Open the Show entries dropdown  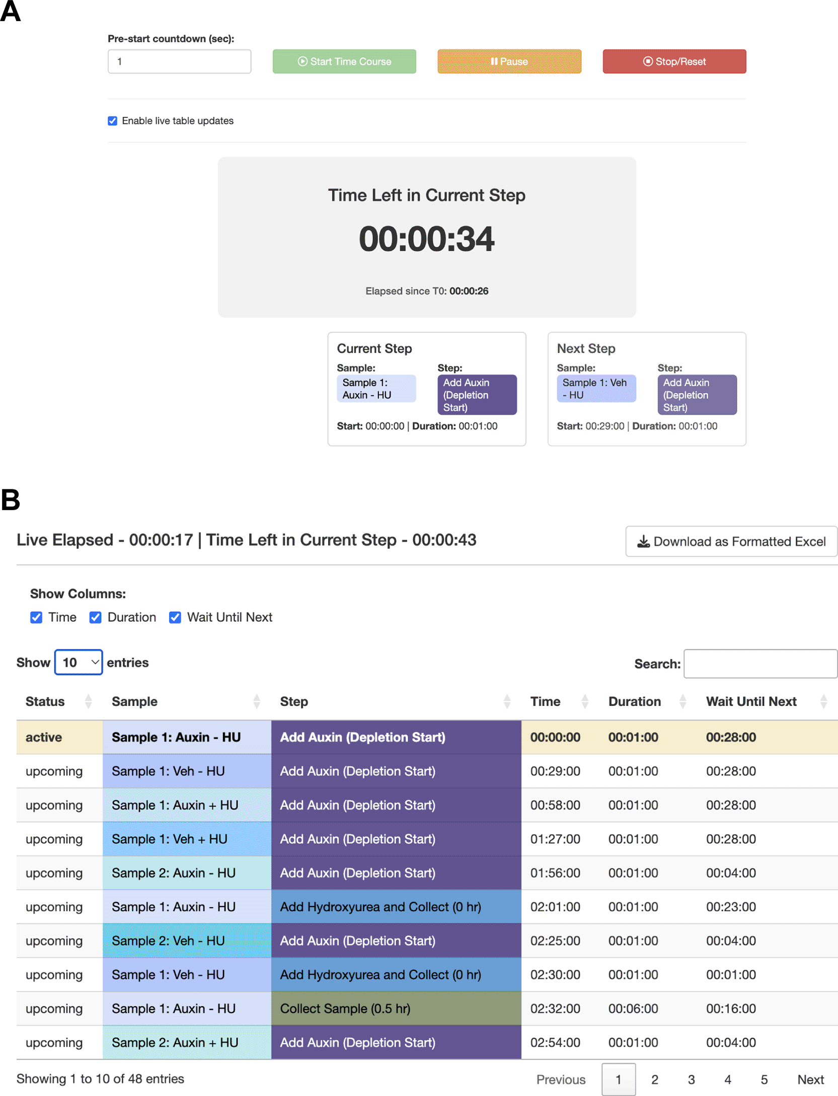79,662
